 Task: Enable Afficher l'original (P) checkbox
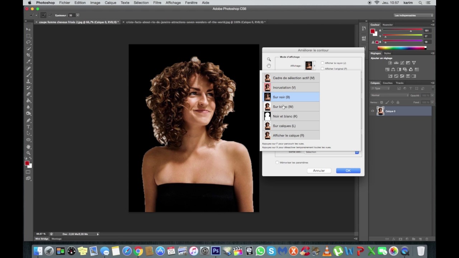click(x=322, y=68)
